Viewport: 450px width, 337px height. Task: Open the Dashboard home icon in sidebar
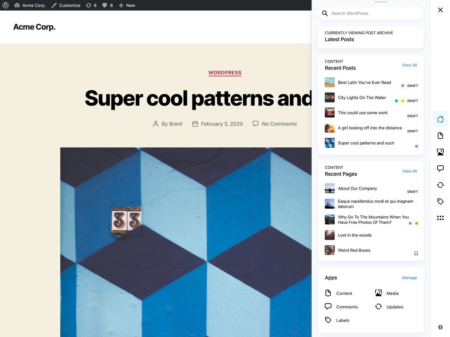click(440, 119)
